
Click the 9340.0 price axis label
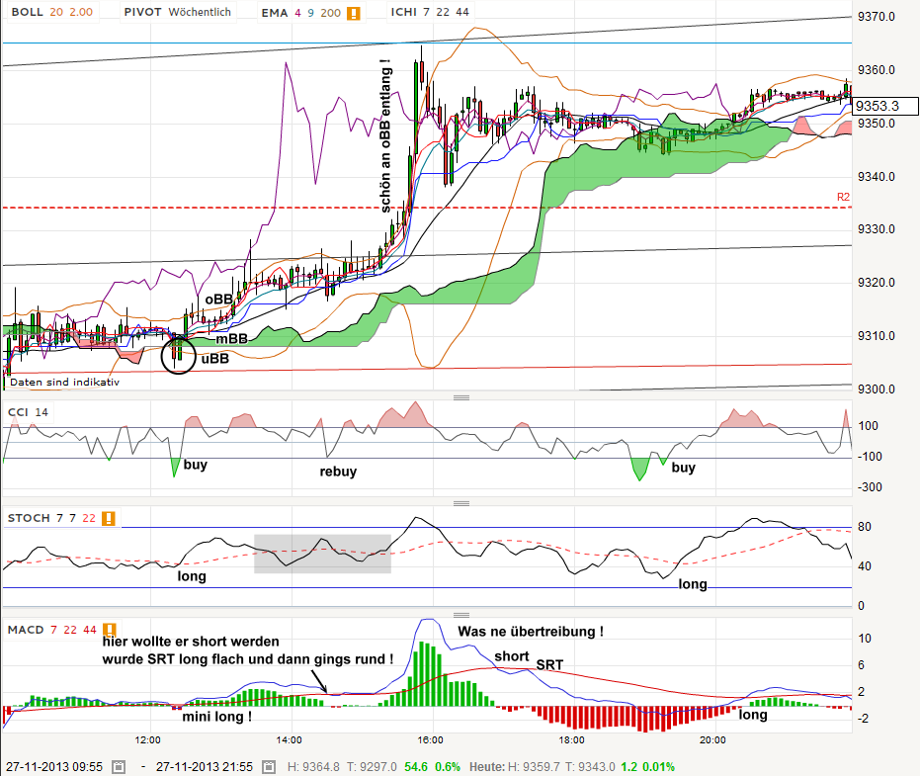point(877,177)
